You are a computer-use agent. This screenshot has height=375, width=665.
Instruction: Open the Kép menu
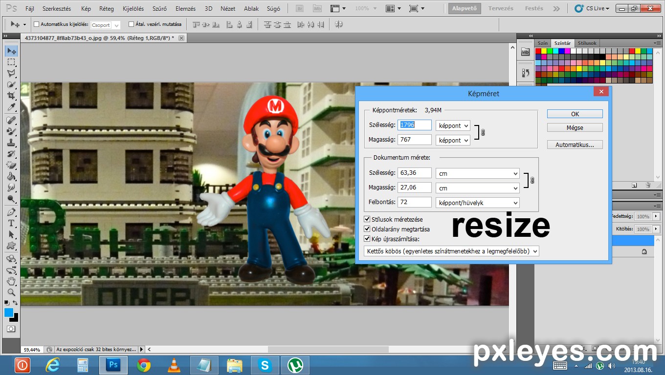tap(86, 9)
